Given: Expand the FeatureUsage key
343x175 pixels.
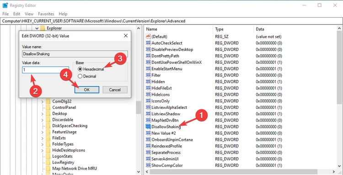Looking at the screenshot, I should click(x=42, y=132).
